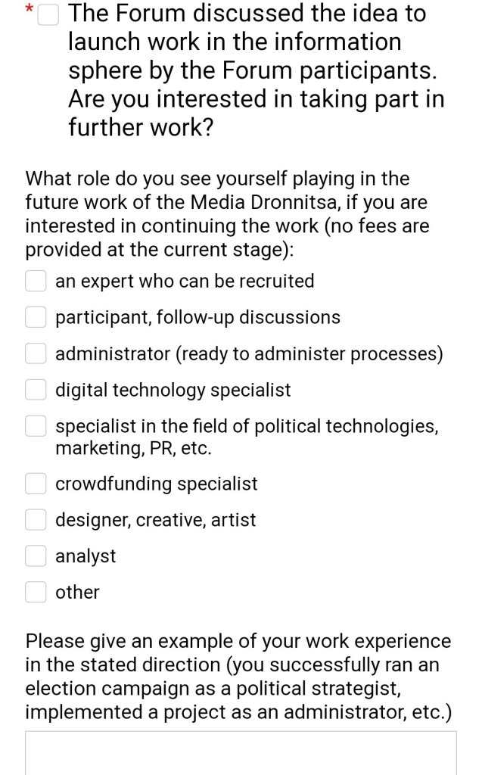Image resolution: width=482 pixels, height=775 pixels.
Task: Tick the 'an expert who can be recruited' checkbox
Action: point(36,281)
